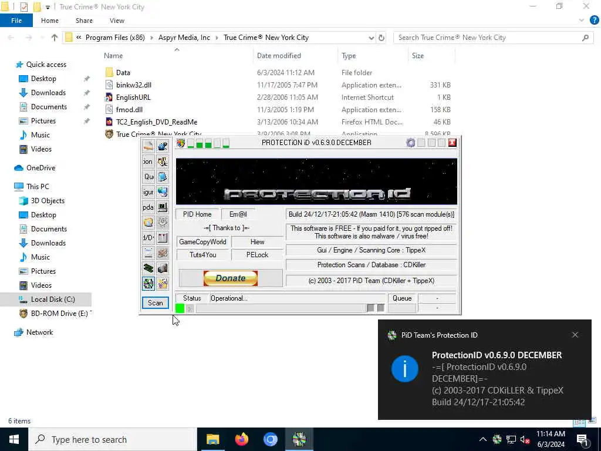Expand the chevron after 'Aspyr Media, Inc'
This screenshot has height=451, width=601.
[217, 38]
